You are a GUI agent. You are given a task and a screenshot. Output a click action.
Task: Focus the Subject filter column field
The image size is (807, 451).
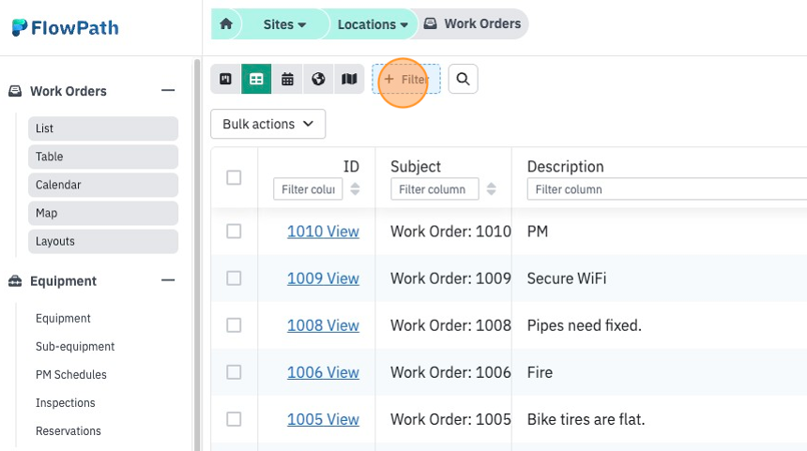[x=434, y=189]
